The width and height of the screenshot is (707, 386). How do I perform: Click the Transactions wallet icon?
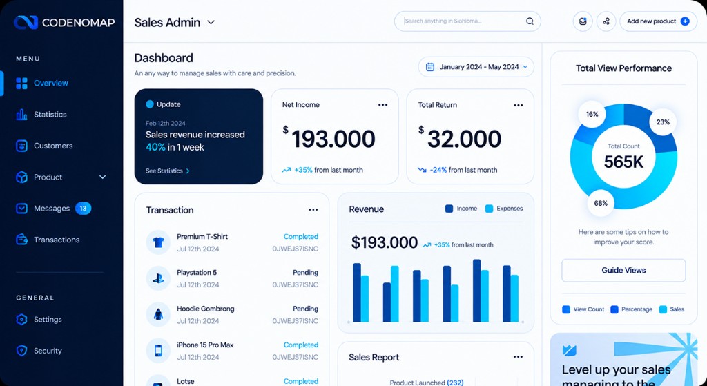(x=21, y=240)
